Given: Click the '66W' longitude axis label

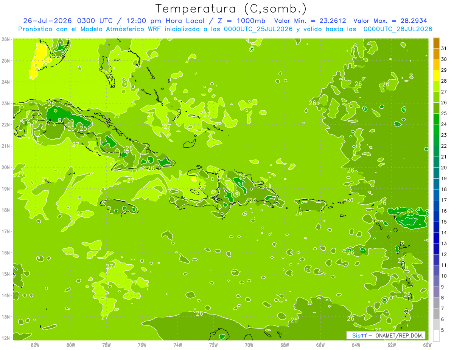Looking at the screenshot, I should (x=320, y=345).
